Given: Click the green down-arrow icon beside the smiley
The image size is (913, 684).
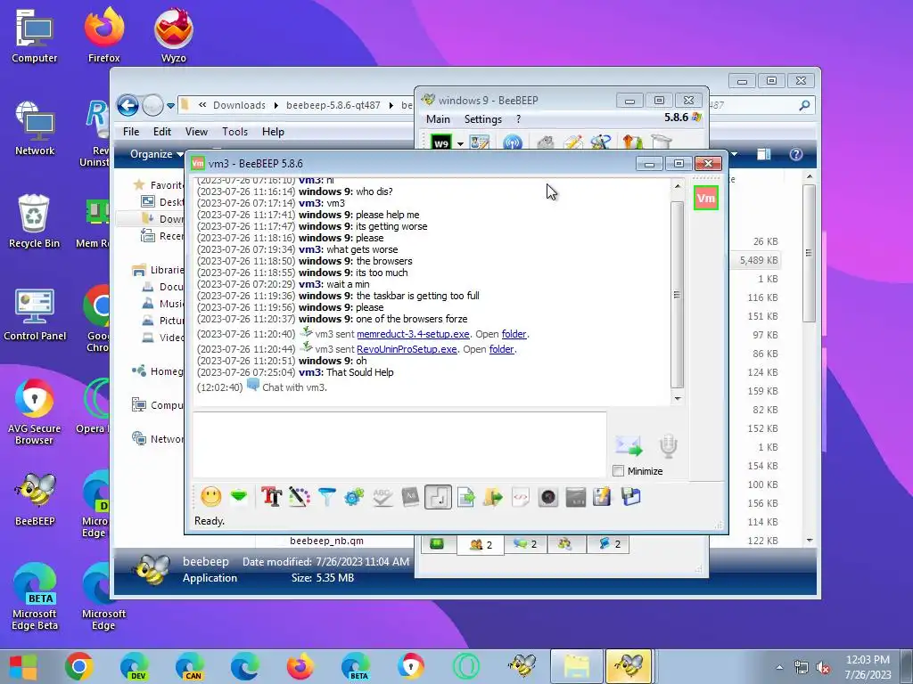Looking at the screenshot, I should click(239, 497).
